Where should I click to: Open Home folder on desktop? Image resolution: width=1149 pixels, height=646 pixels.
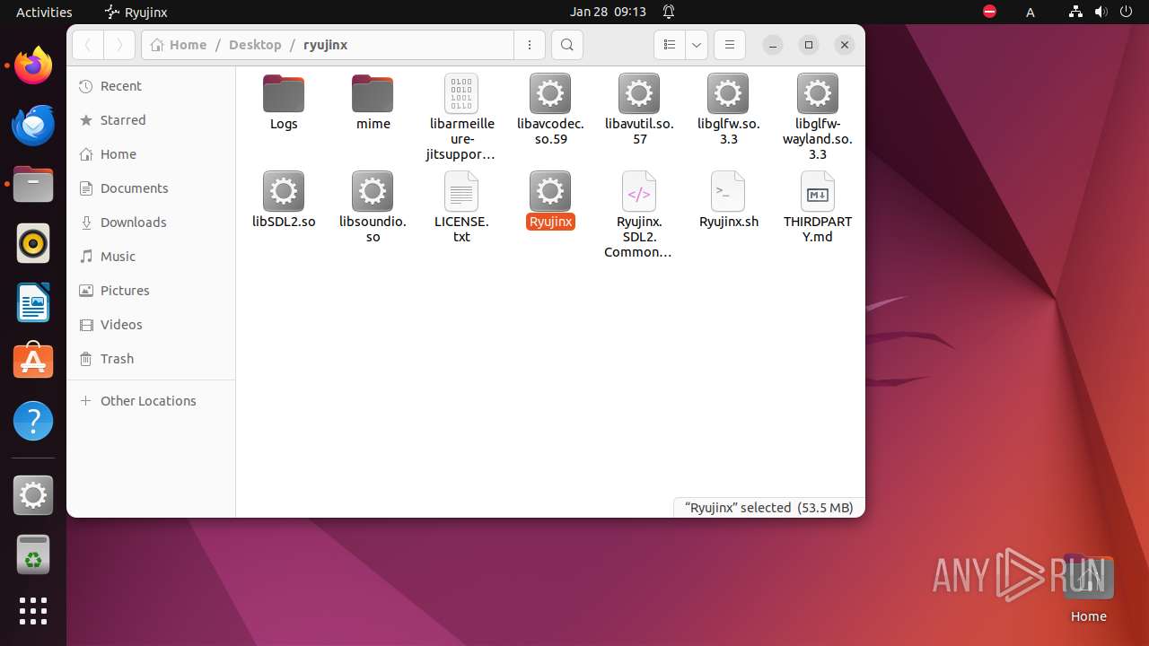point(1088,588)
